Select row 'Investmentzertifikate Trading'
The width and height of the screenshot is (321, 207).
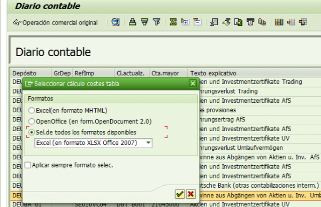point(251,82)
